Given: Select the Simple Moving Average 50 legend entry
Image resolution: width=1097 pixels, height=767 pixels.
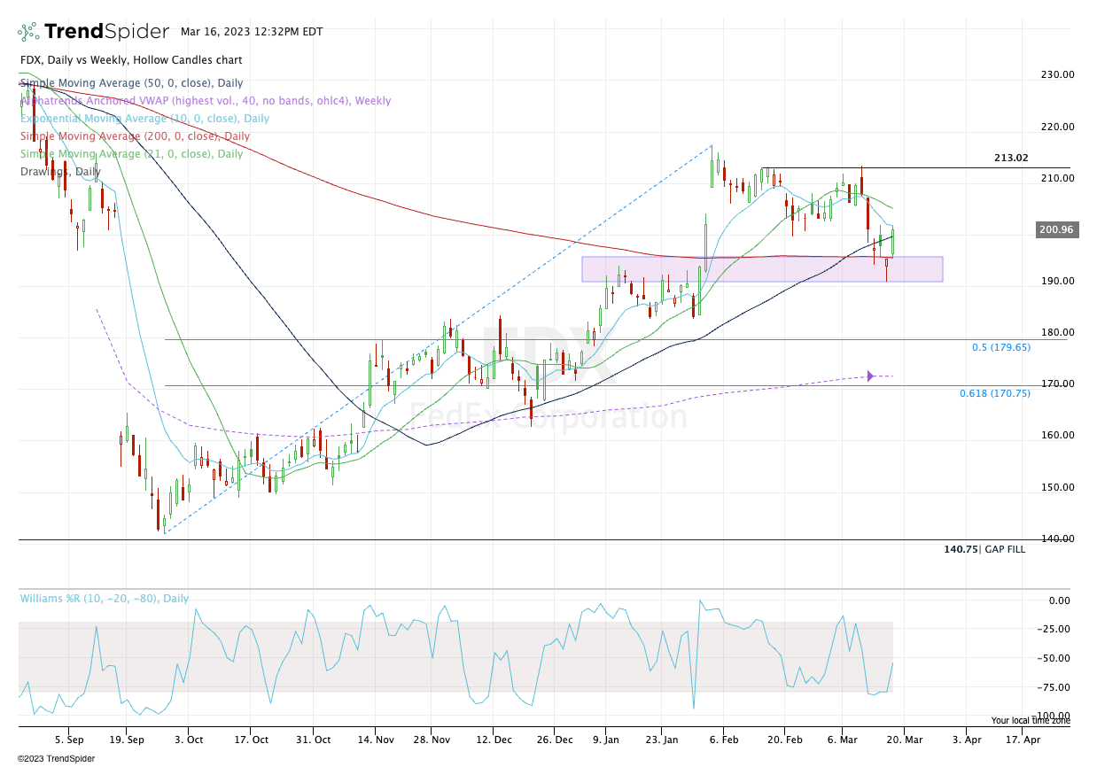Looking at the screenshot, I should [131, 82].
